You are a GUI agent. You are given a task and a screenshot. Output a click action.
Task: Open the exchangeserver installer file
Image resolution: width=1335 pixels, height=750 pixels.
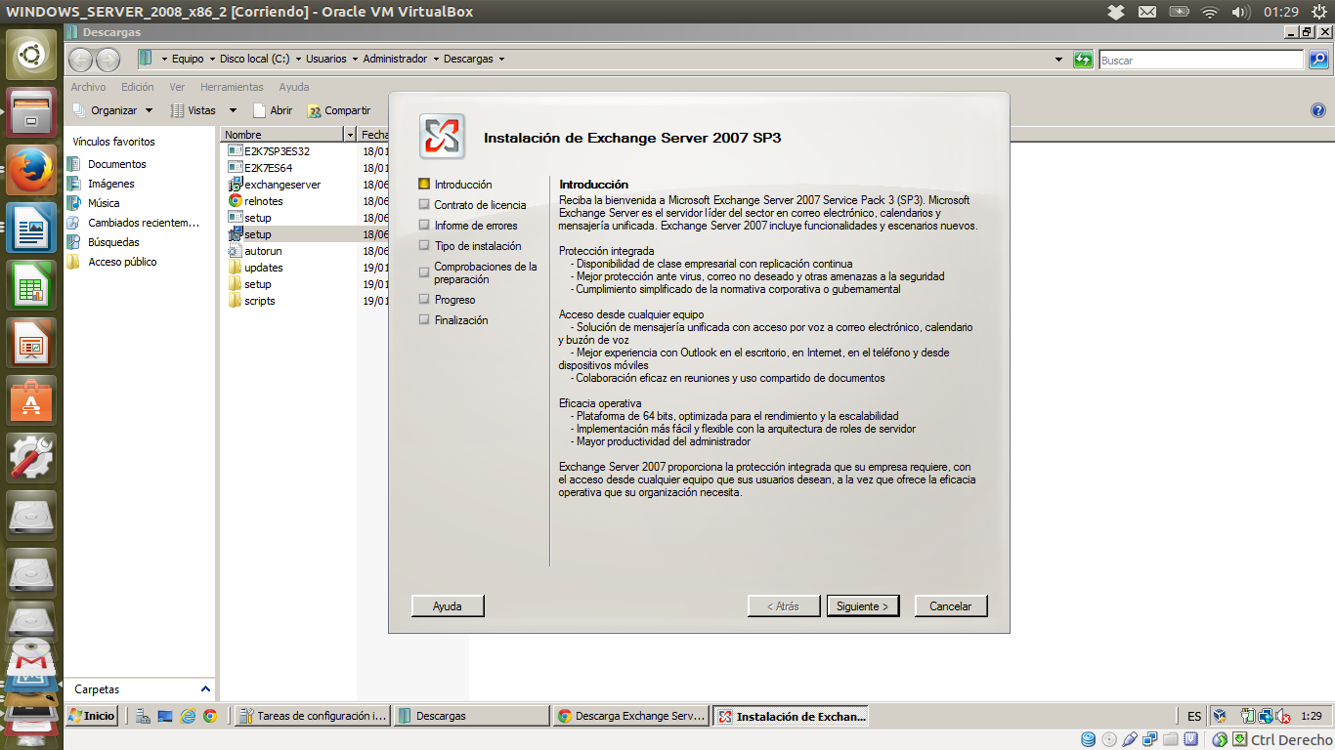[281, 185]
